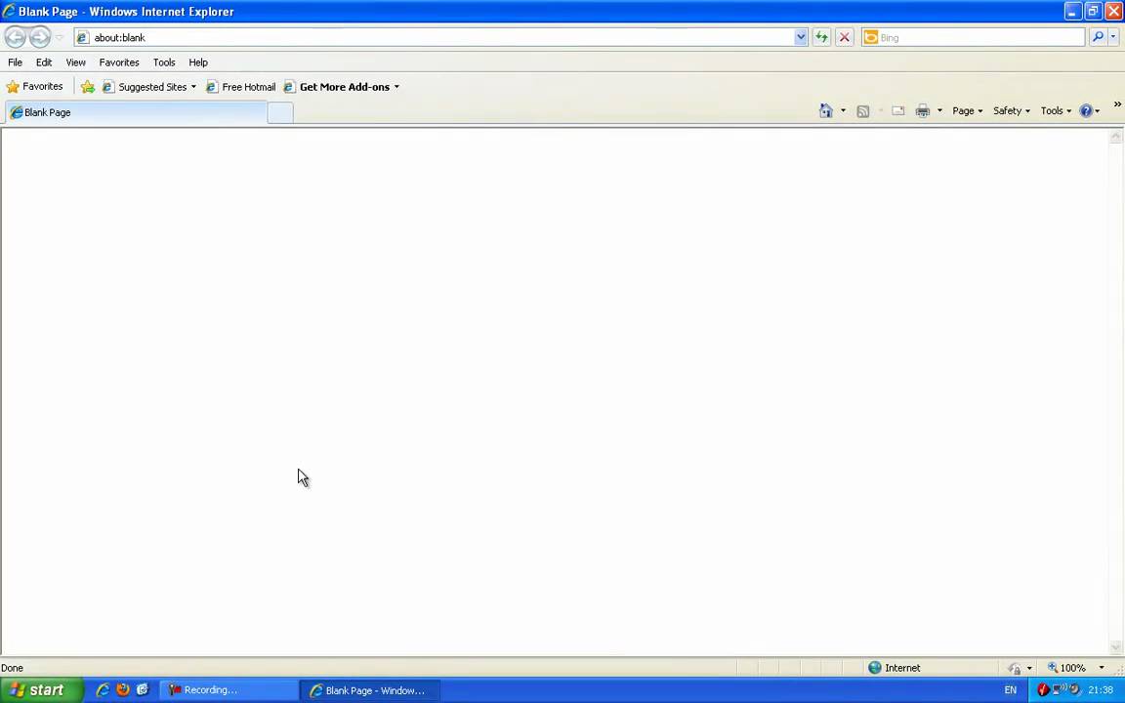Expand the Suggested Sites dropdown arrow
The width and height of the screenshot is (1125, 703).
[x=193, y=88]
